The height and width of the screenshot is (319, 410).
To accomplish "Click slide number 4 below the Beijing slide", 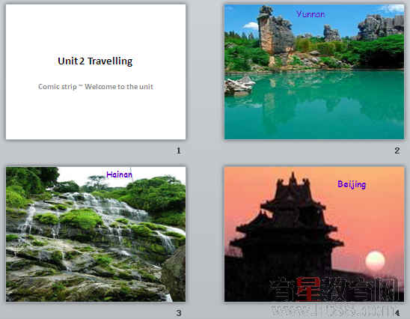I will point(397,313).
